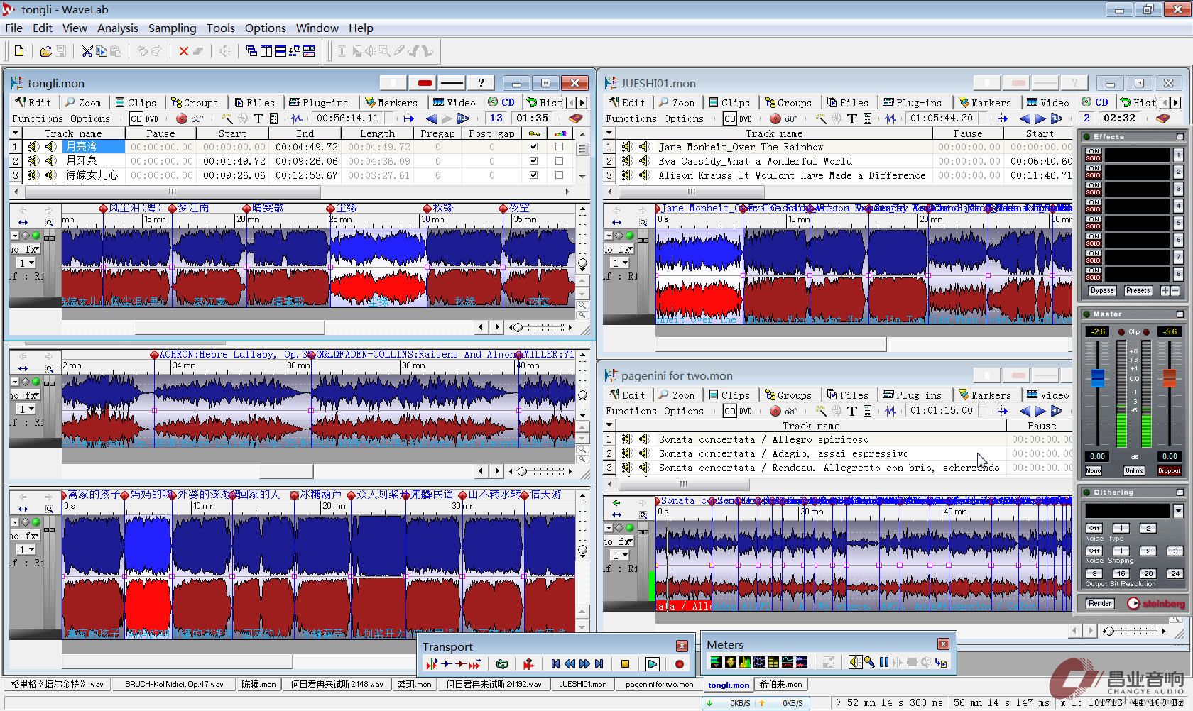This screenshot has height=711, width=1193.
Task: Click the Open file folder icon
Action: coord(45,51)
